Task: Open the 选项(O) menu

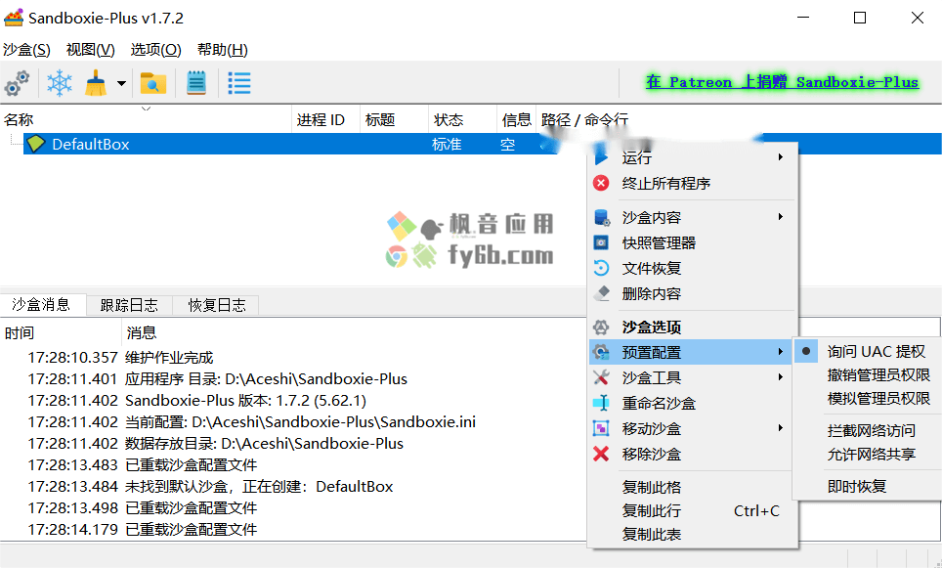Action: click(156, 50)
